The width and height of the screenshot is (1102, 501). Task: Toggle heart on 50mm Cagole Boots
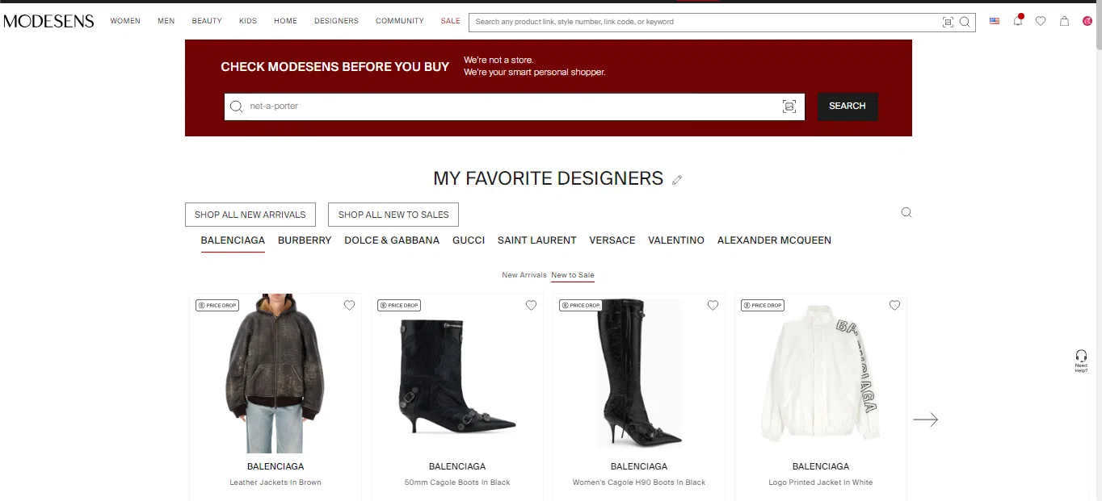[x=531, y=305]
